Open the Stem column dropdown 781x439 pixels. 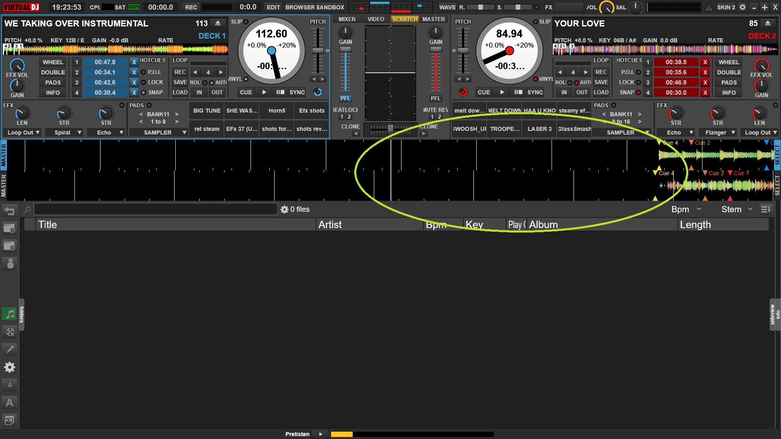pos(750,209)
